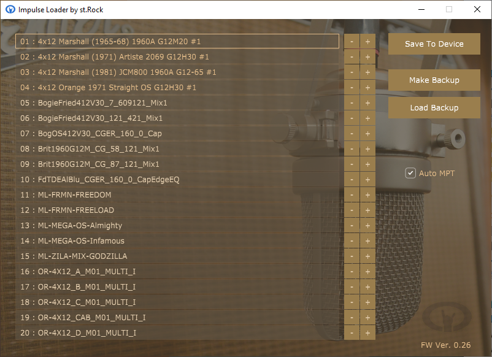
Task: Select slot 06 BogieFried412V30_121_421_Mix1
Action: coord(177,118)
